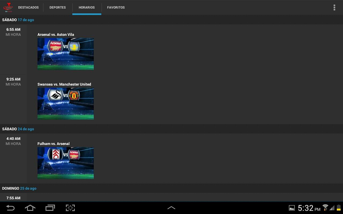Tap the Sábado 24 de ago date header
This screenshot has width=343, height=214.
pyautogui.click(x=18, y=129)
